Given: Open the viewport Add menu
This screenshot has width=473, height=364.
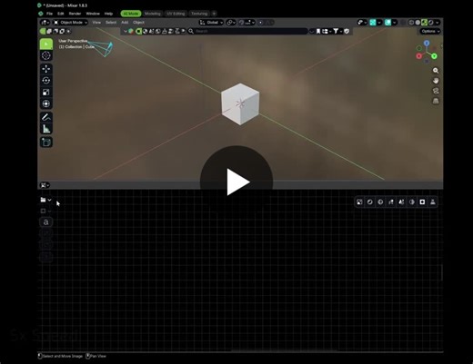Looking at the screenshot, I should pyautogui.click(x=125, y=23).
